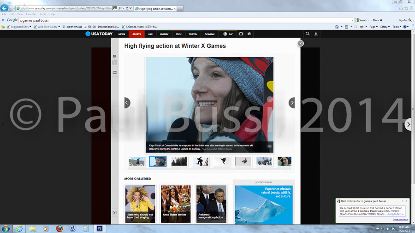Close the 'High flying action at Winter...' tab
The image size is (415, 233).
coord(174,9)
